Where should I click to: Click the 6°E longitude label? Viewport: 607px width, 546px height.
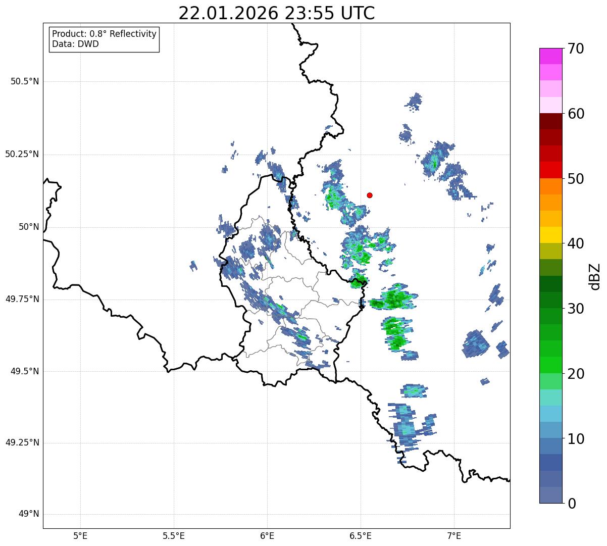267,536
